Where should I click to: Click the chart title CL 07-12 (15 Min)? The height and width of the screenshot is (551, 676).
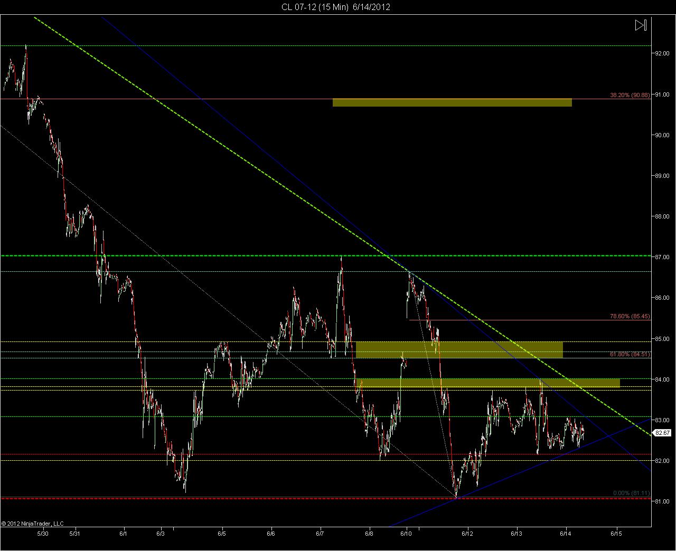click(x=314, y=7)
